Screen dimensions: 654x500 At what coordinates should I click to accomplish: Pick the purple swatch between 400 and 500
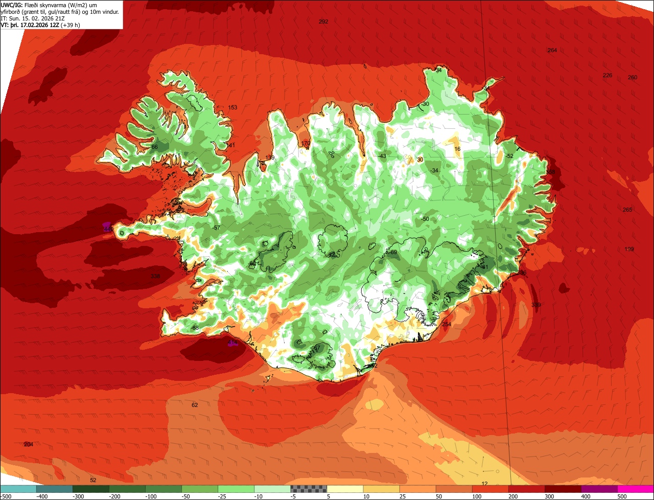(x=599, y=489)
